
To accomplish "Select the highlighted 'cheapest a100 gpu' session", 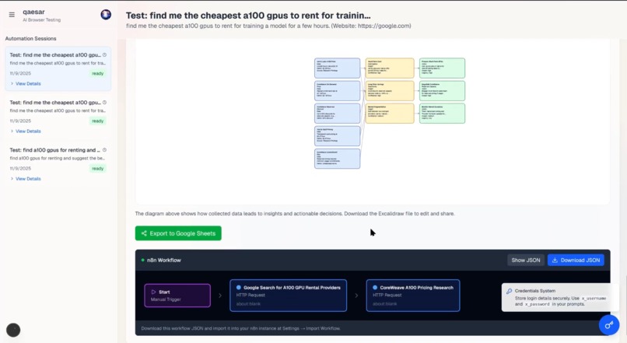I will click(x=58, y=68).
